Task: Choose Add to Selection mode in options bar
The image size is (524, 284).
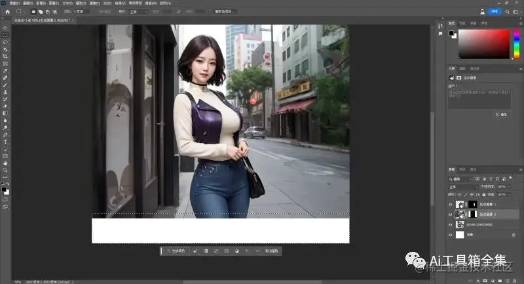Action: (x=41, y=12)
